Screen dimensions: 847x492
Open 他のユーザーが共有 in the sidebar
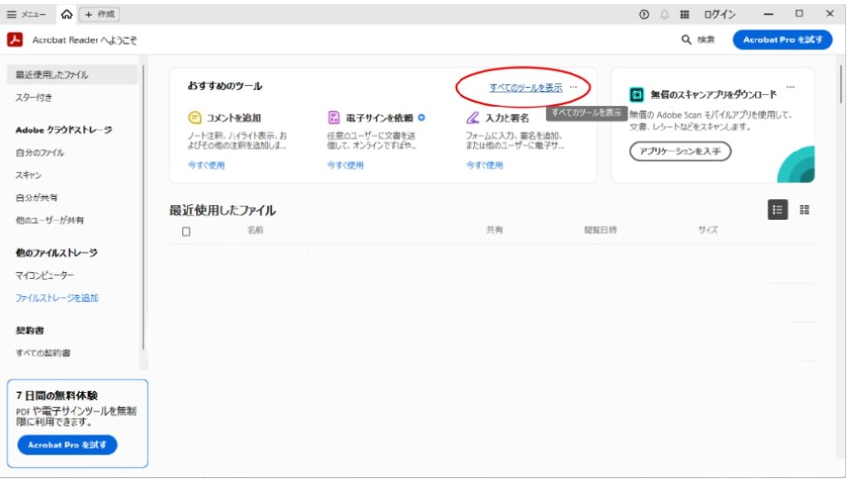pos(50,220)
